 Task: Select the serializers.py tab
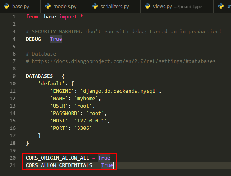(x=114, y=7)
